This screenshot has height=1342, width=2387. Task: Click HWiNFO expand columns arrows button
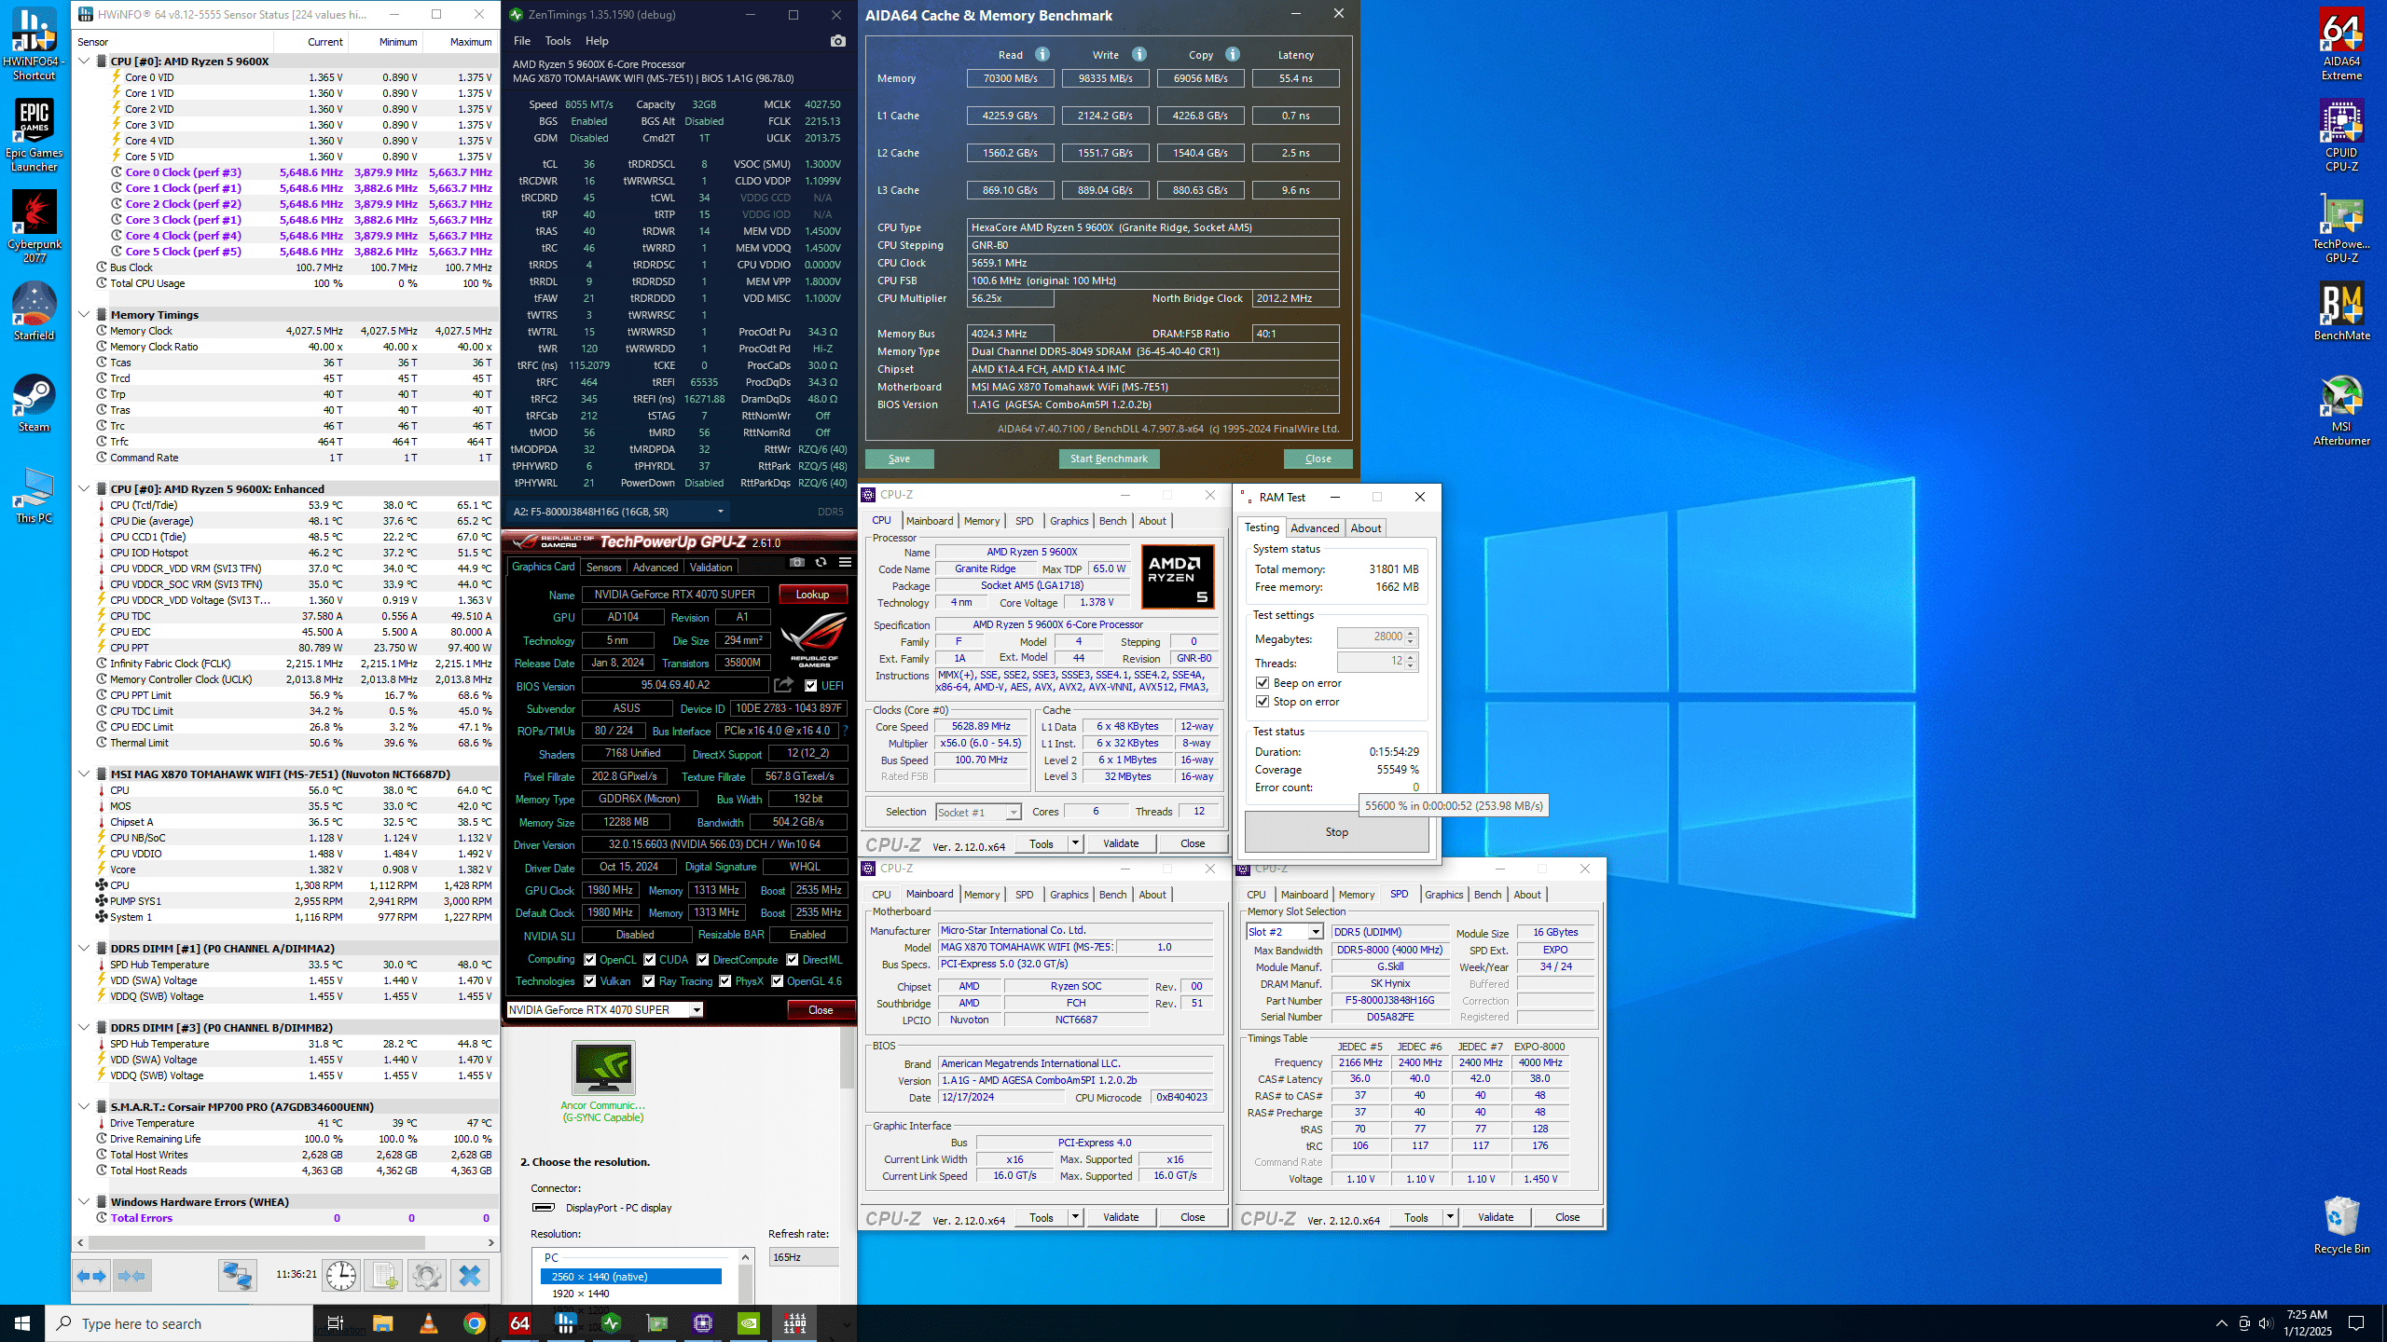pyautogui.click(x=91, y=1276)
